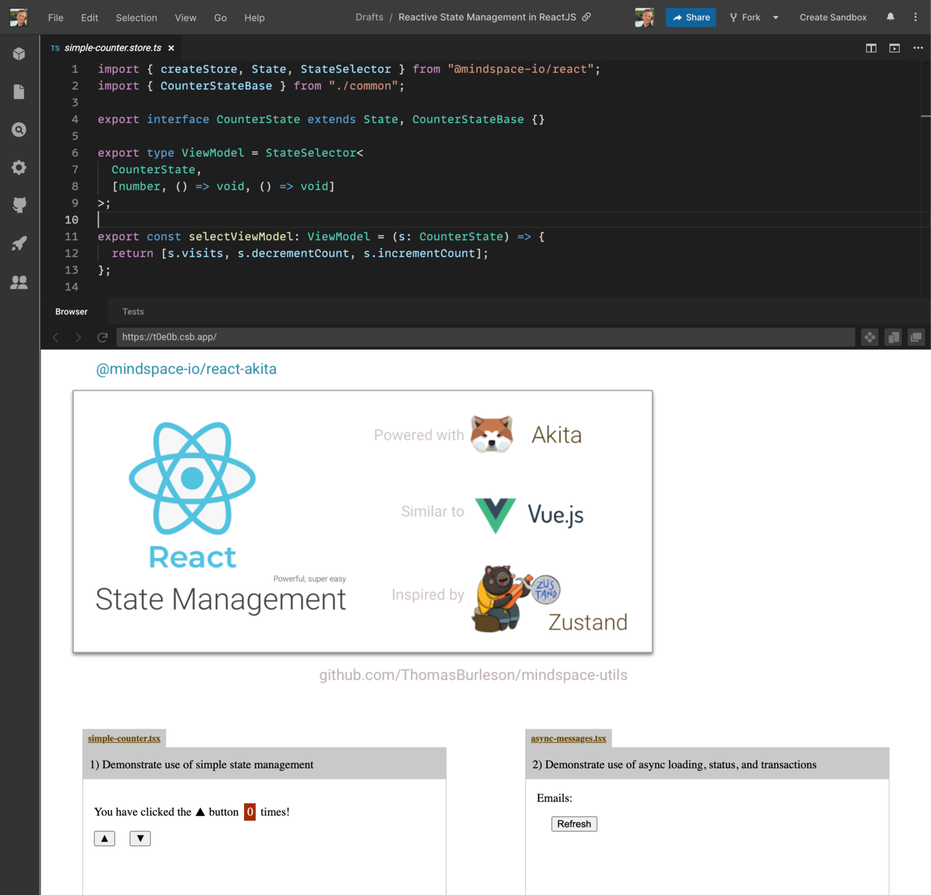Open the Fork dropdown arrow
The image size is (931, 895).
click(x=776, y=17)
